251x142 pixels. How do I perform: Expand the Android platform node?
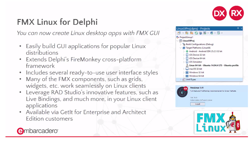184,51
